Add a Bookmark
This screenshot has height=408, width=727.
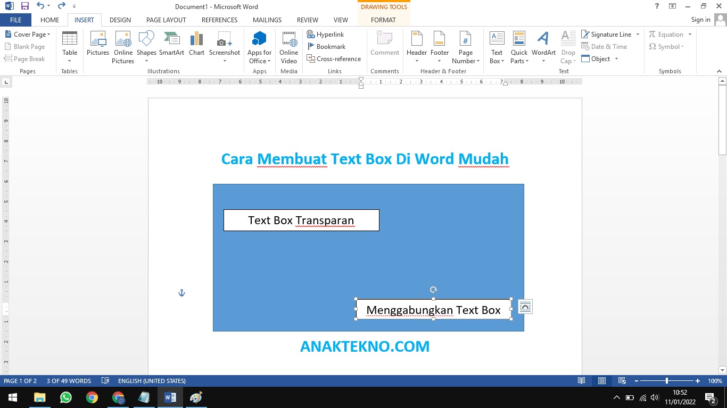click(x=326, y=47)
